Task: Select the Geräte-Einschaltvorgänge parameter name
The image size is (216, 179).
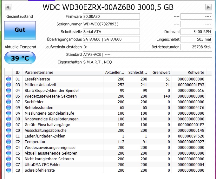Action: pos(47,125)
